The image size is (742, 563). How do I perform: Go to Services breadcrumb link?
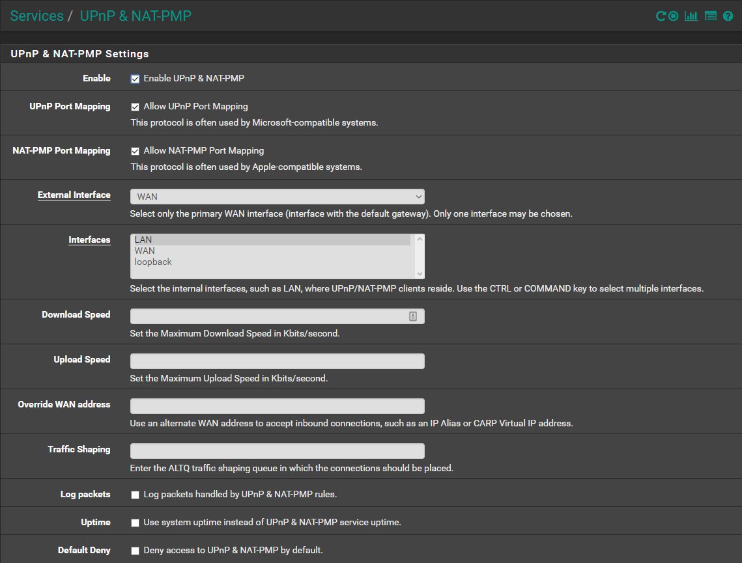click(37, 16)
